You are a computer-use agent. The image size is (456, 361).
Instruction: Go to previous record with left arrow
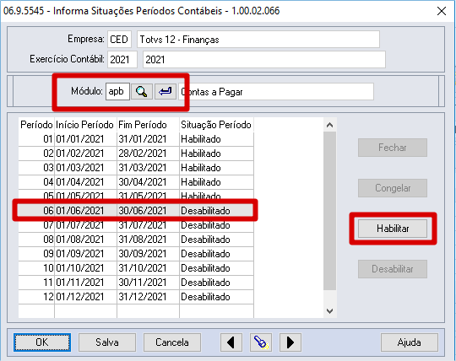click(231, 342)
